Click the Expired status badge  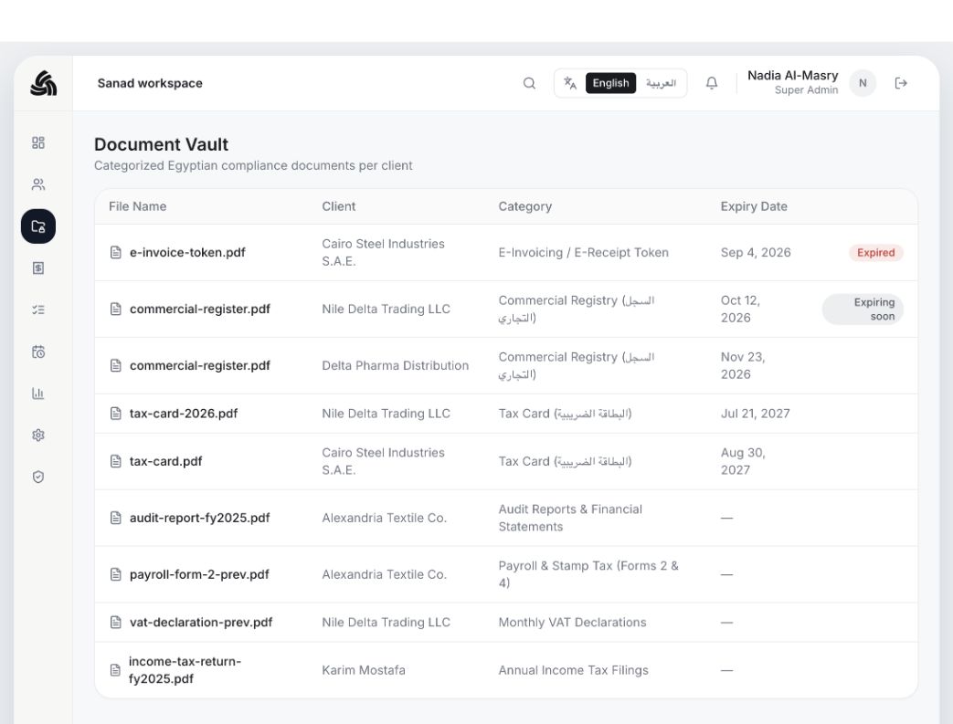(x=876, y=253)
